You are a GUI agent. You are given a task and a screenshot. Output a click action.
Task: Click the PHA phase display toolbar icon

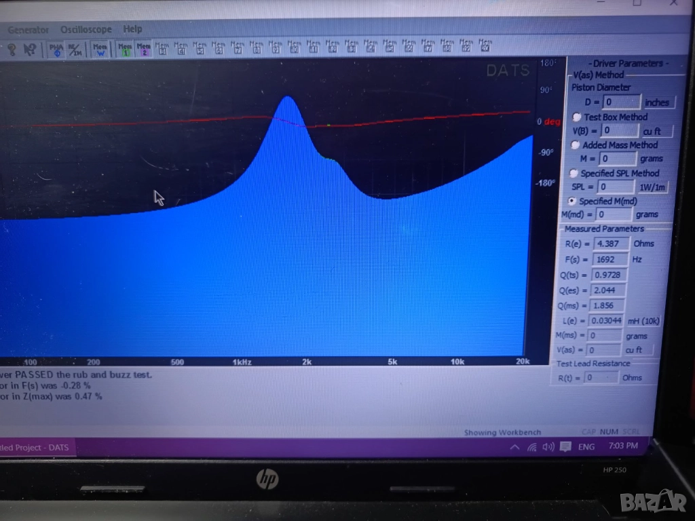point(56,50)
